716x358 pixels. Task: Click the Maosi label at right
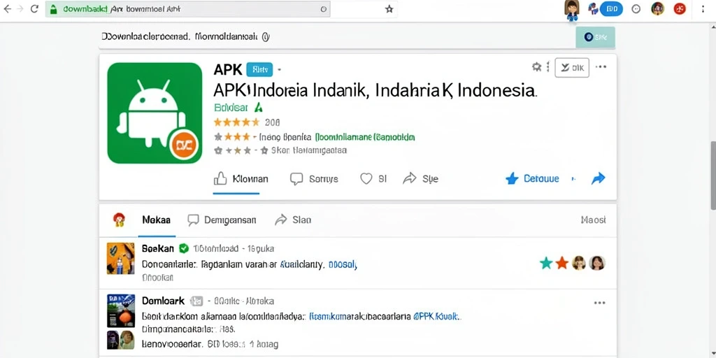(x=593, y=220)
